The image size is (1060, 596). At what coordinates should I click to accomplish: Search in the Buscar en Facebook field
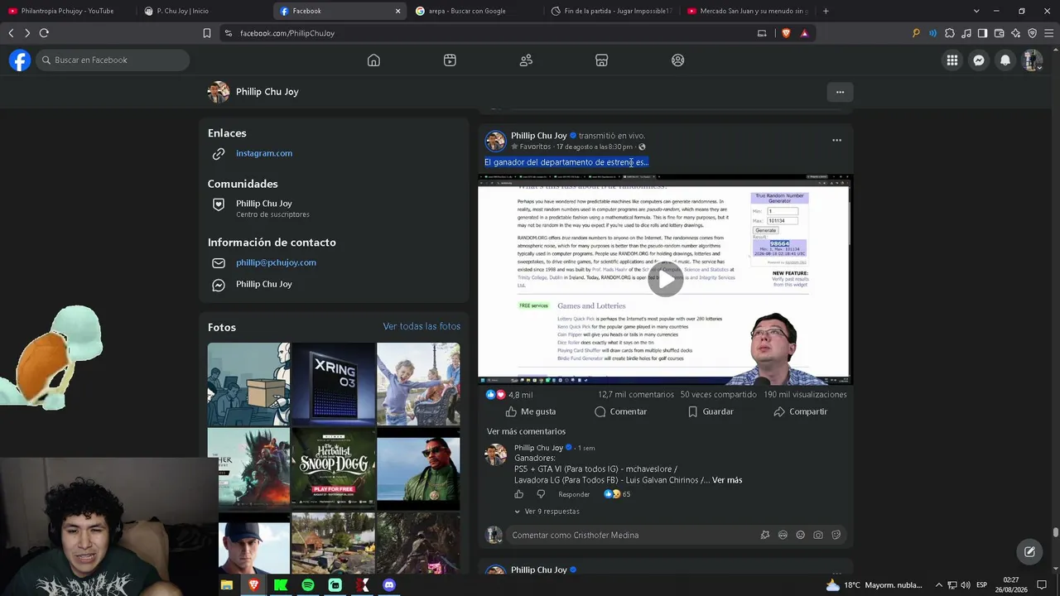click(x=113, y=60)
